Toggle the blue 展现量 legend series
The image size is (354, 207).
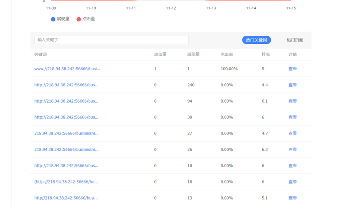(x=60, y=19)
